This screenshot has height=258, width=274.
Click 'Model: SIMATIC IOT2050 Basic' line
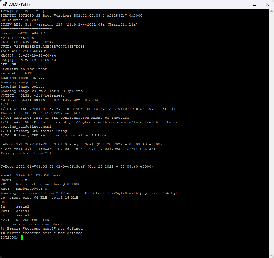[x=32, y=175]
